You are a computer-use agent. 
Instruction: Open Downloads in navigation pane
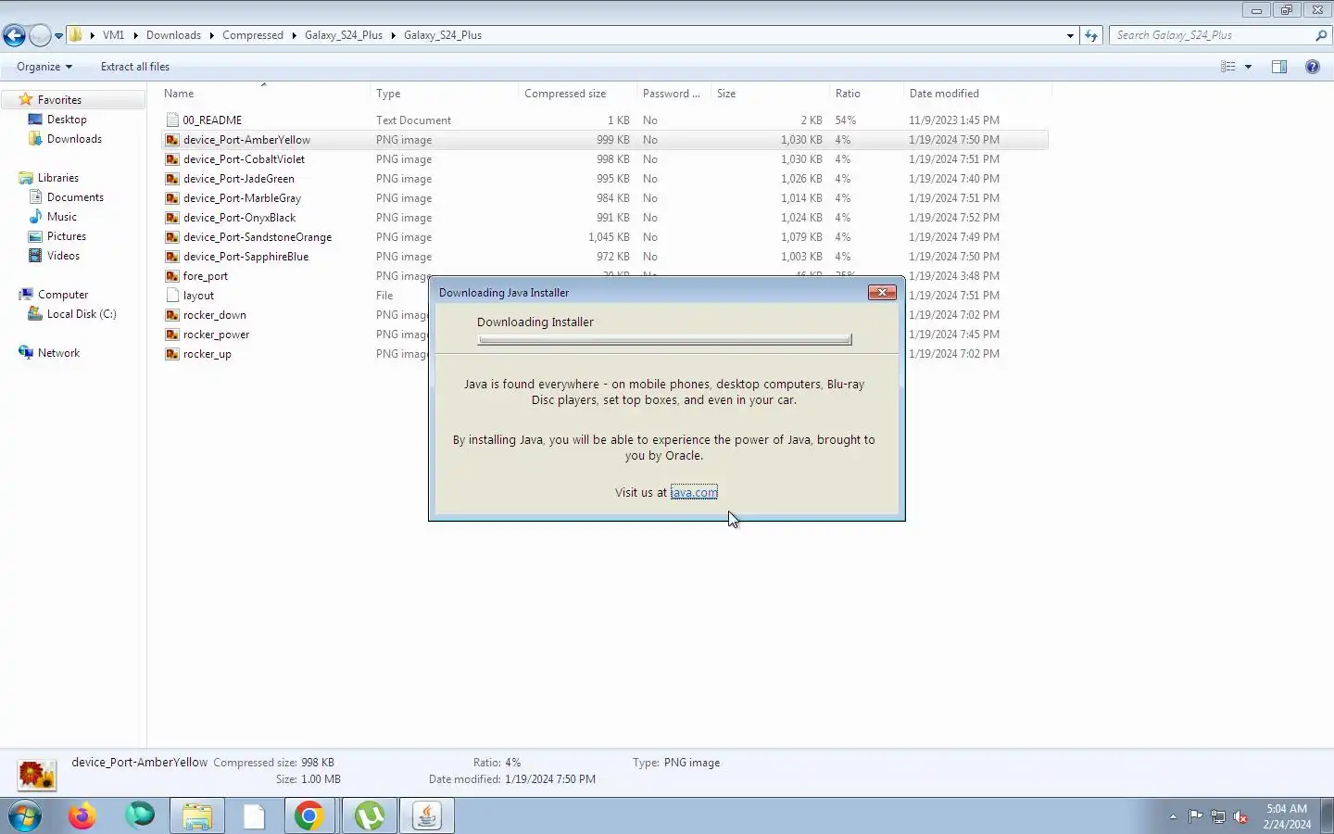point(74,139)
